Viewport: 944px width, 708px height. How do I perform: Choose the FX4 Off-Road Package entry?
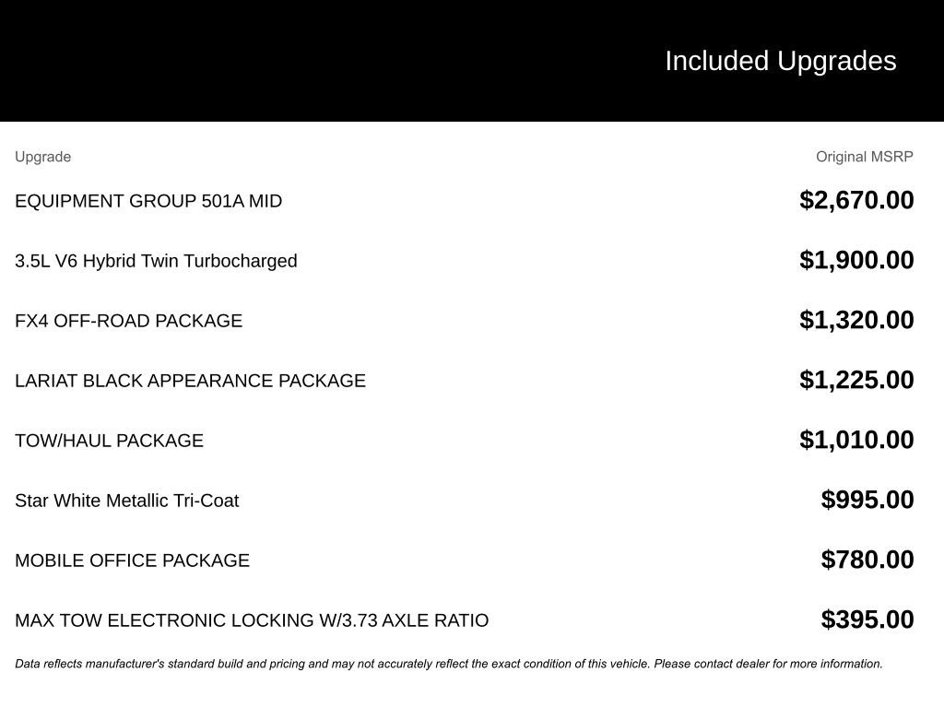128,321
